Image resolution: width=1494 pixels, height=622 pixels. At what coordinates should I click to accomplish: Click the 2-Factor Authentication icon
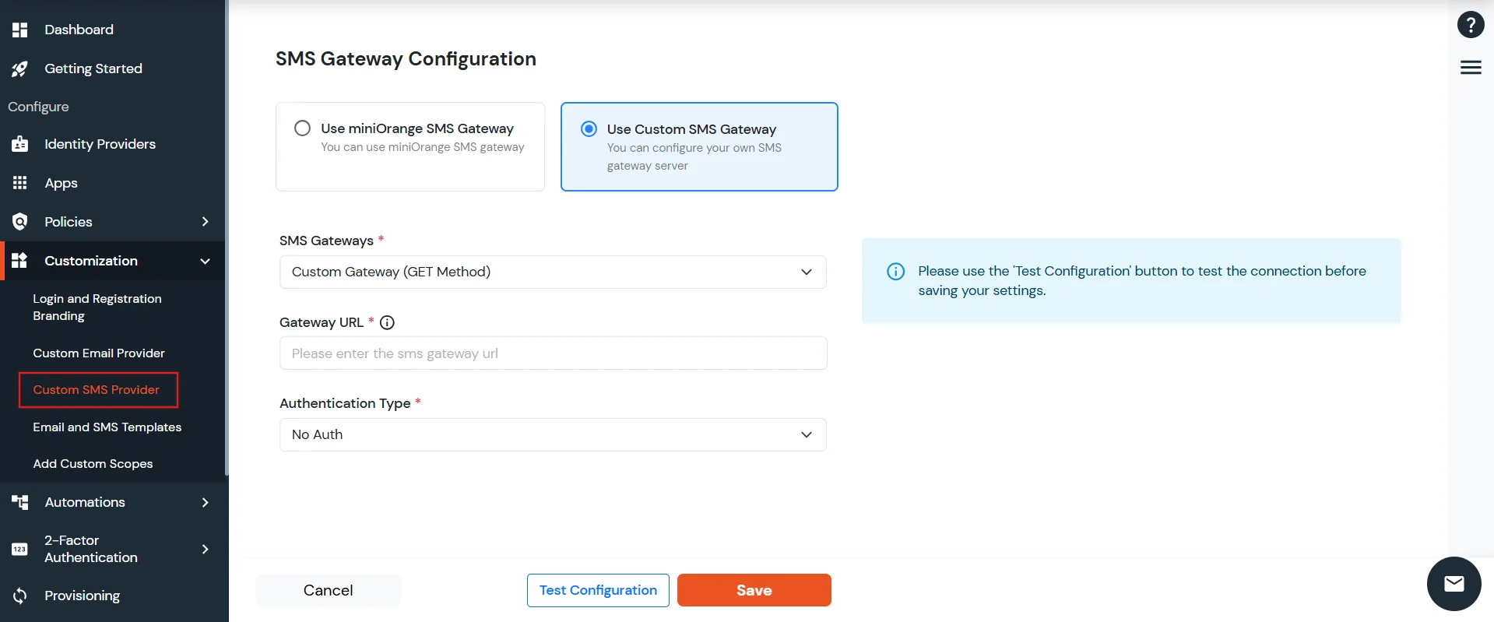click(x=20, y=549)
